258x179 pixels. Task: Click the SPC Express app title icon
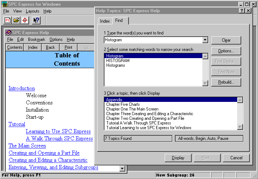[5, 4]
